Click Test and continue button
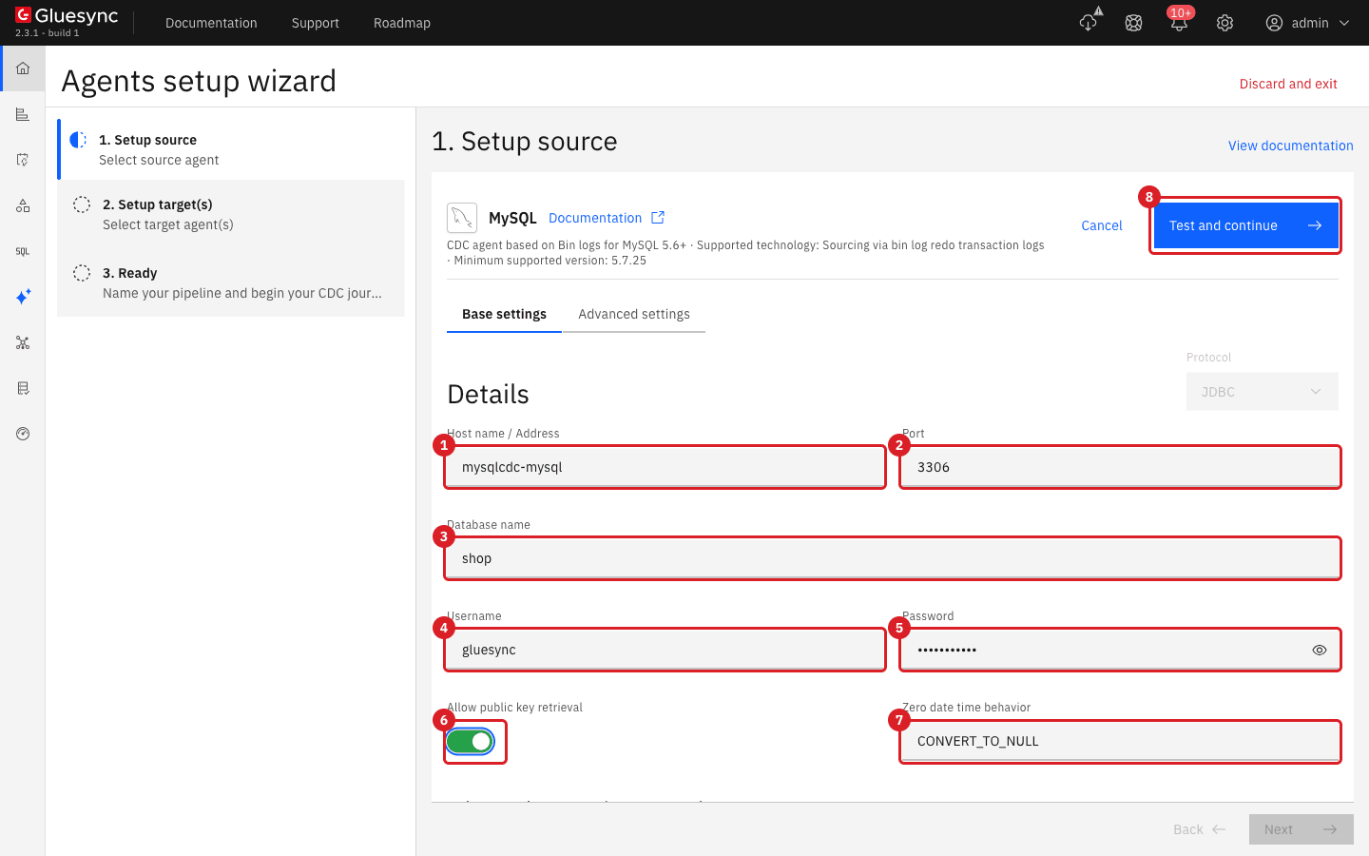This screenshot has height=856, width=1369. coord(1245,225)
